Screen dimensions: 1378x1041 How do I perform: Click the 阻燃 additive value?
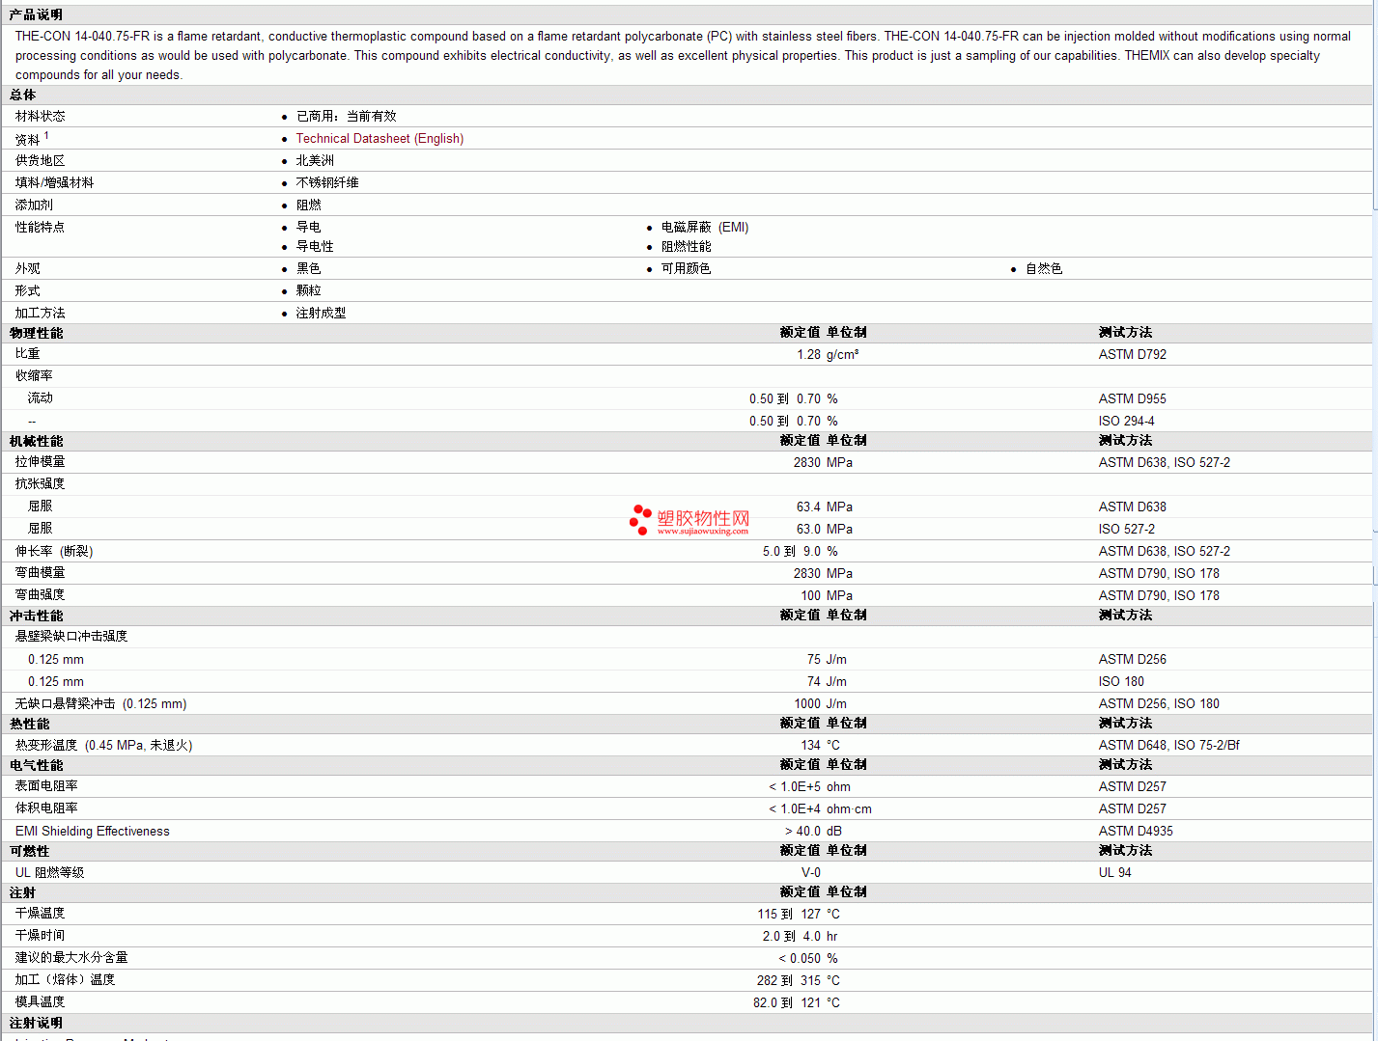(x=309, y=205)
